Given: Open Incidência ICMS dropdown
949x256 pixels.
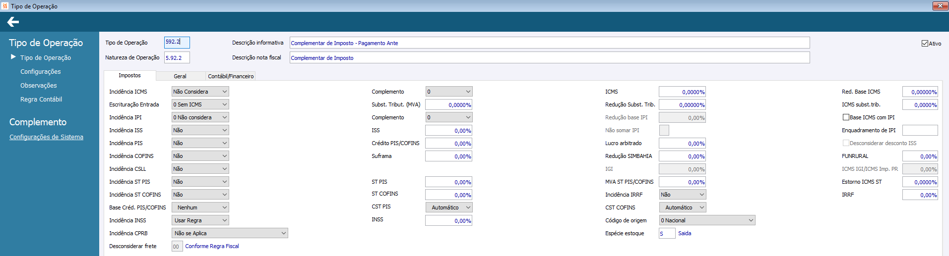Looking at the screenshot, I should (200, 92).
